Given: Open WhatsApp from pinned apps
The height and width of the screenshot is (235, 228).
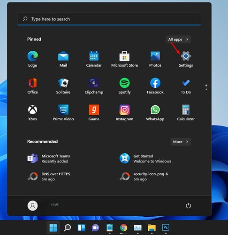Looking at the screenshot, I should 155,113.
